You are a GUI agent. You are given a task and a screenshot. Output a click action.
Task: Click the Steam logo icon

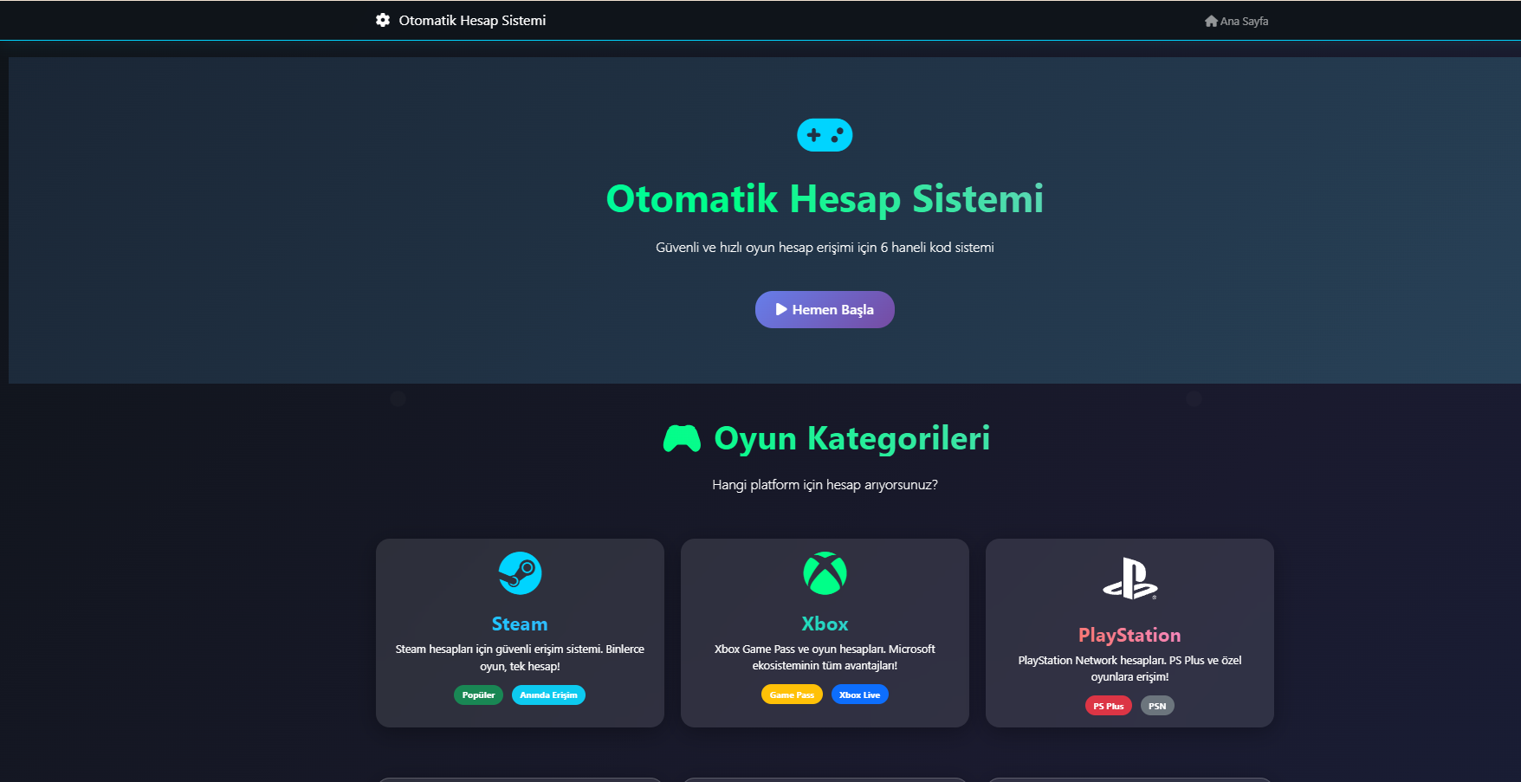[520, 573]
